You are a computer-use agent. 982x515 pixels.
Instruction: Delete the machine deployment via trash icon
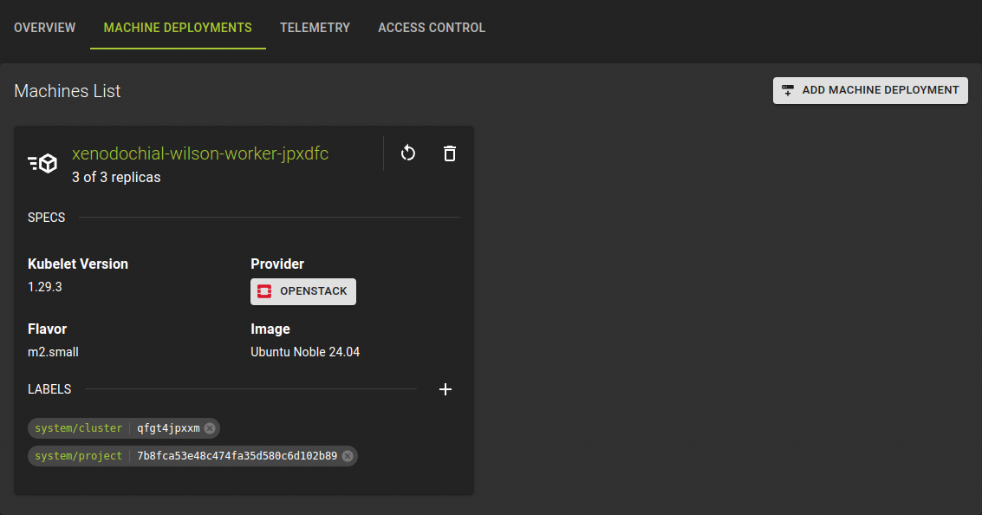449,153
